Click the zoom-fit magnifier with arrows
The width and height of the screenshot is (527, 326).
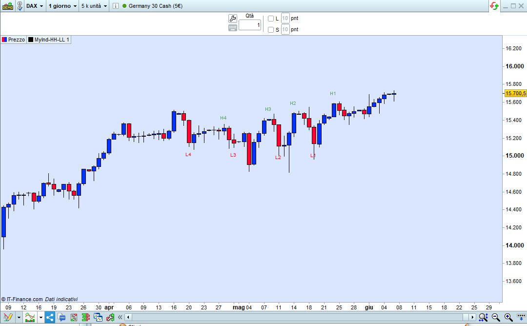pos(483,317)
